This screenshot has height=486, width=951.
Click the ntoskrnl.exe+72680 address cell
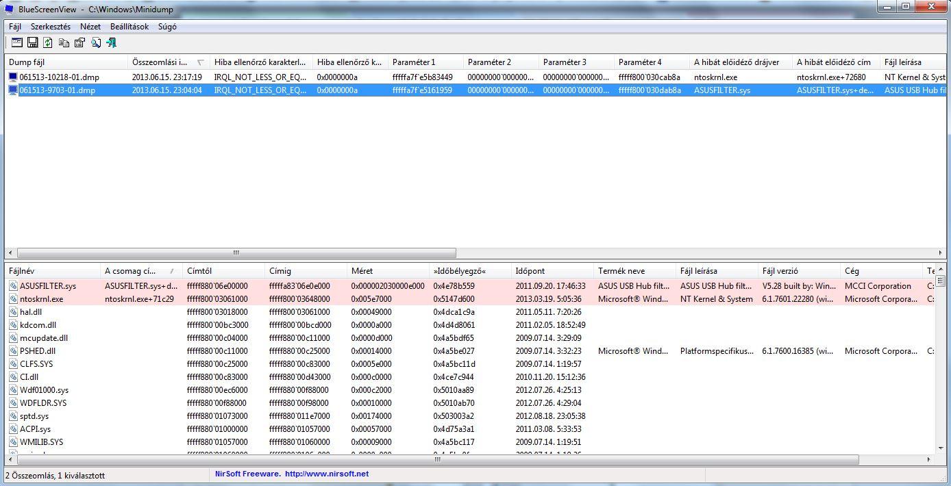(831, 77)
